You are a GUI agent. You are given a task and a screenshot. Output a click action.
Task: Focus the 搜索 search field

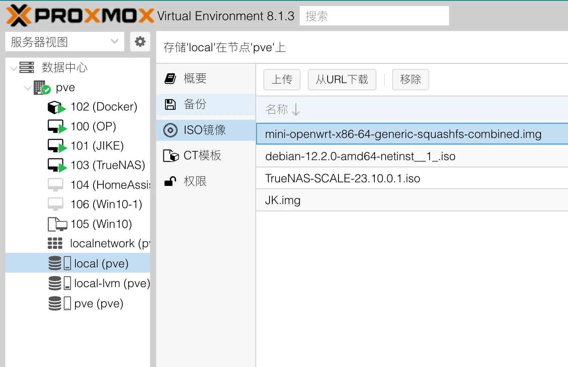tap(374, 16)
